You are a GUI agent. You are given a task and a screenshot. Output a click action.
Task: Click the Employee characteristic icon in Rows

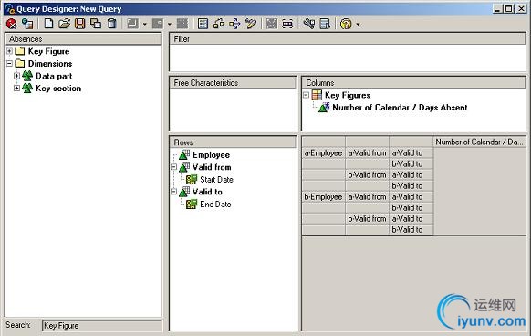tap(184, 154)
